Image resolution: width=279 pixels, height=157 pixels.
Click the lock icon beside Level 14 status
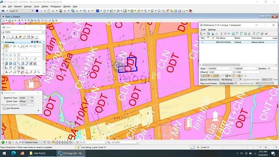coord(198,147)
